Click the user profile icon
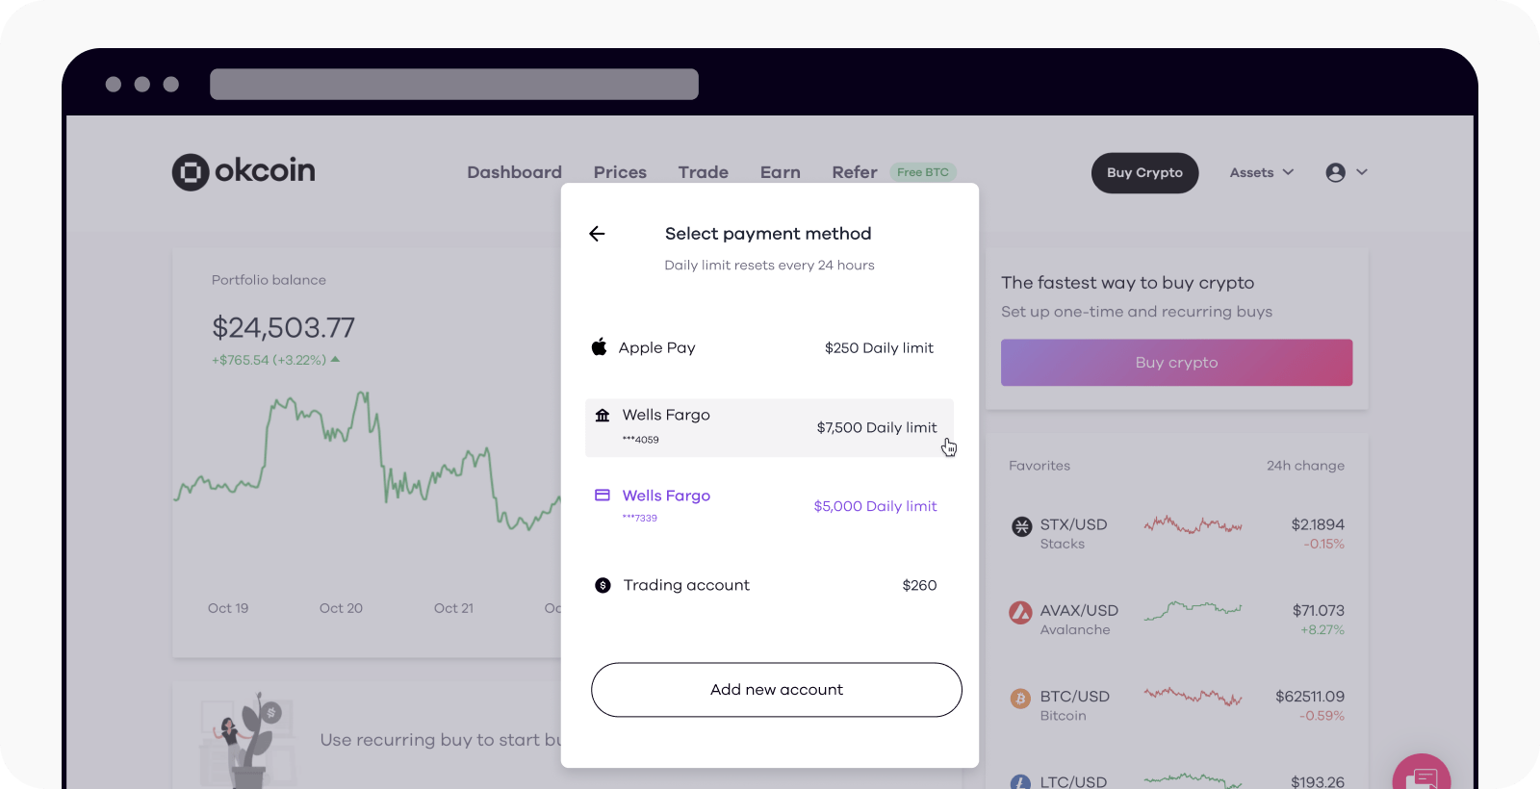The image size is (1540, 789). 1336,171
